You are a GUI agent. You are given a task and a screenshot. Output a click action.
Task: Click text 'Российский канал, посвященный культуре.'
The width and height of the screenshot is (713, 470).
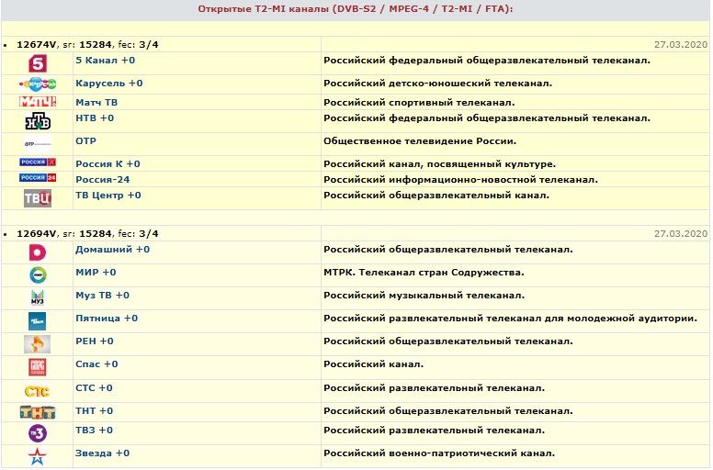point(439,164)
